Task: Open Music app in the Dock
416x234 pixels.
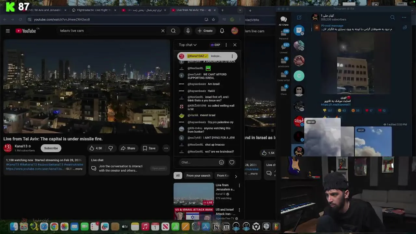Action: pyautogui.click(x=145, y=227)
